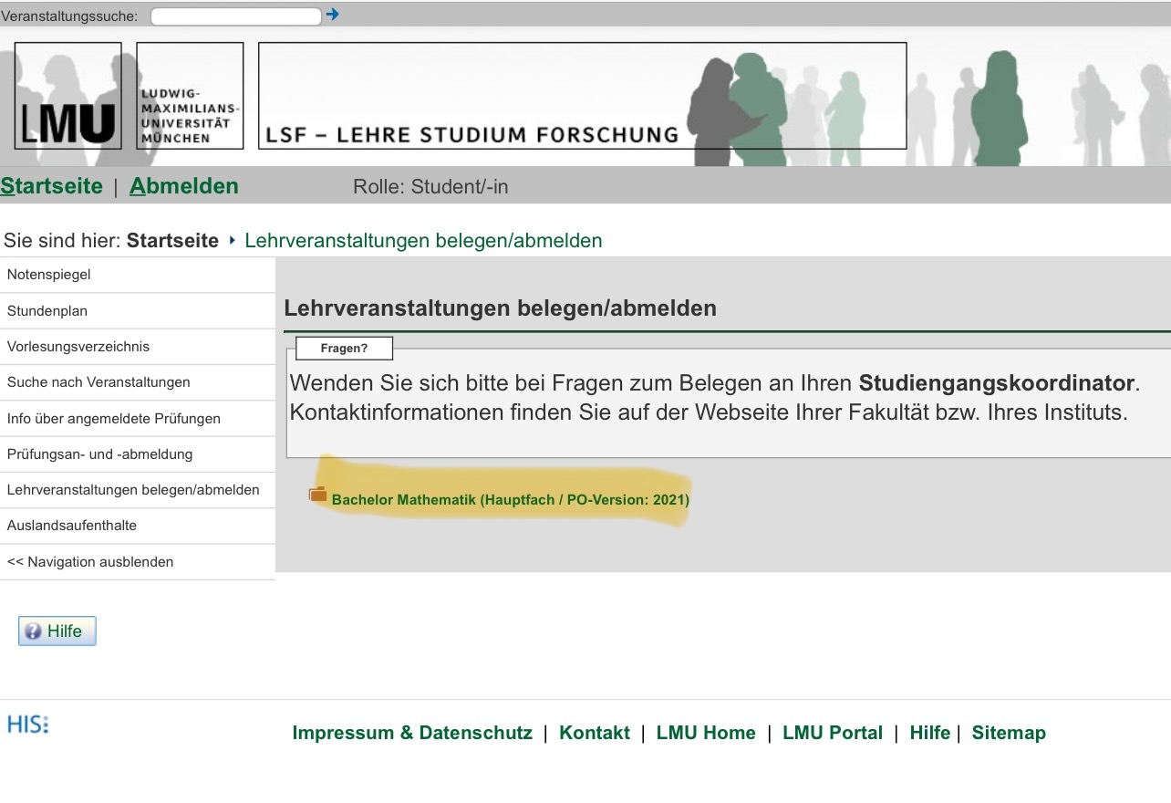The width and height of the screenshot is (1171, 803).
Task: Click the HIS logo in footer
Action: (x=27, y=725)
